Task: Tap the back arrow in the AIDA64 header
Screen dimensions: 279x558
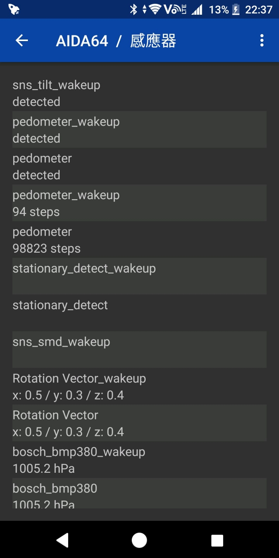Action: [x=22, y=40]
